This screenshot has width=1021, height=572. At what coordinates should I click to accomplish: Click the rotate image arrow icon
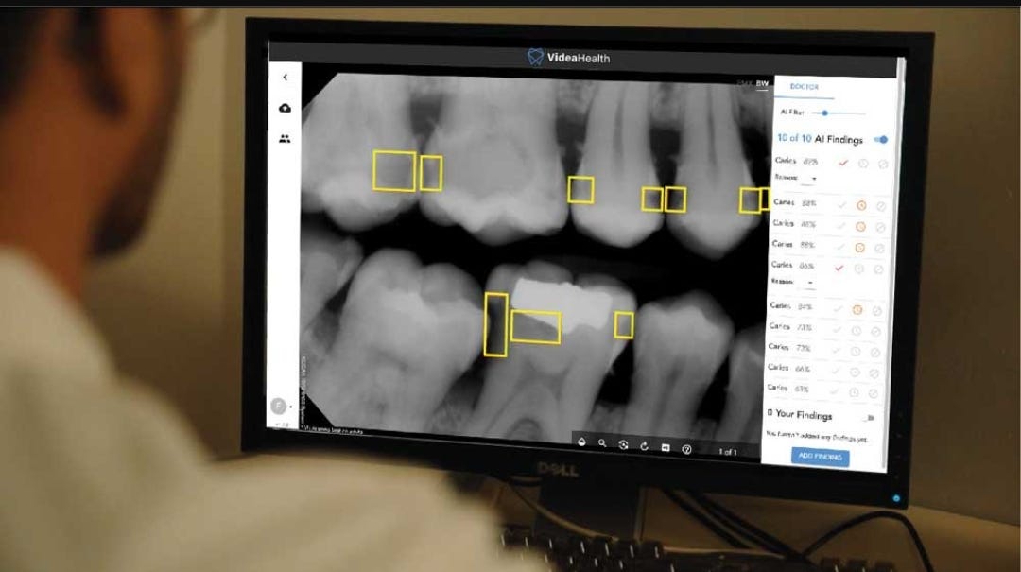pyautogui.click(x=644, y=445)
